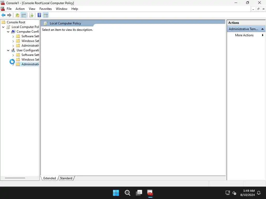This screenshot has width=266, height=199.
Task: Open the File menu
Action: (9, 9)
